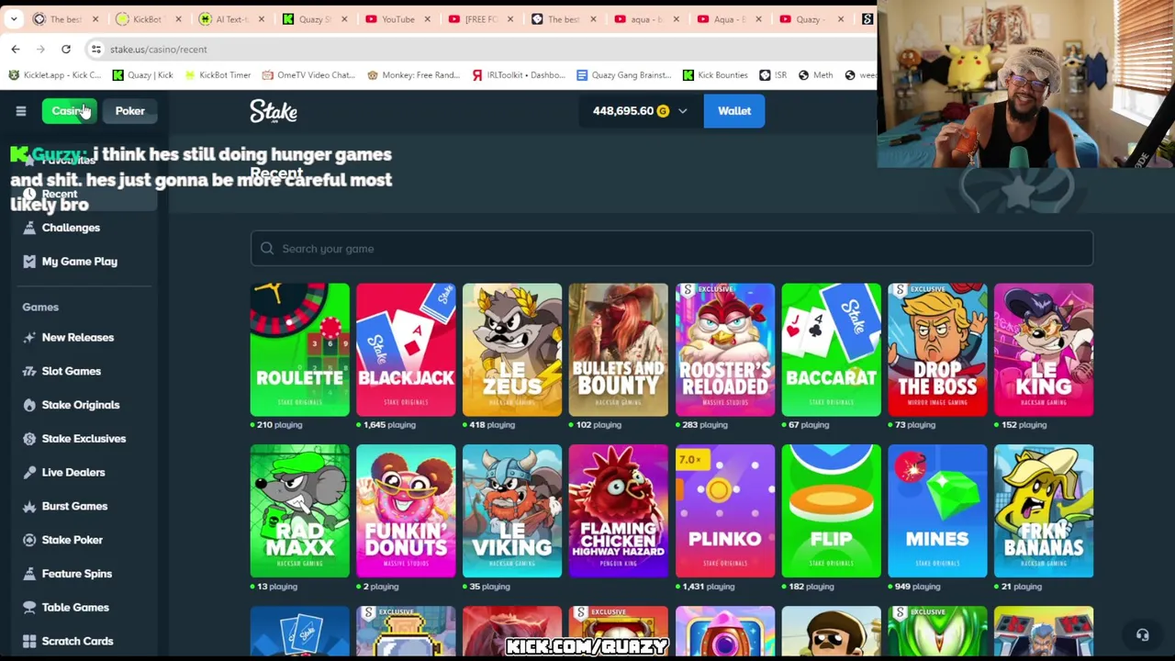Open the Le Zeus game thumbnail

click(x=512, y=350)
